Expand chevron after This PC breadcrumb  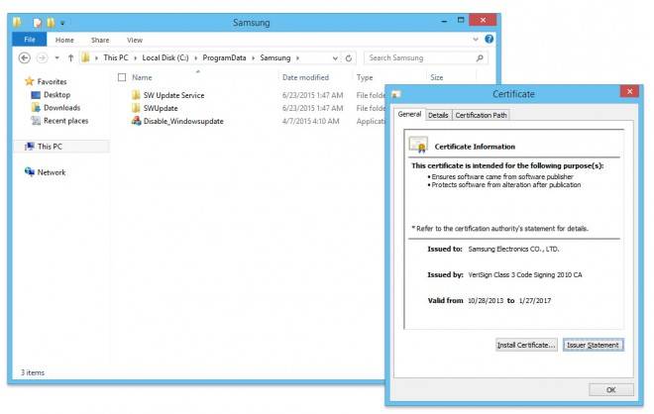pos(135,58)
